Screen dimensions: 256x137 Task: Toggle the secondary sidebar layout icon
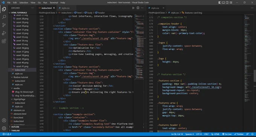click(227, 3)
